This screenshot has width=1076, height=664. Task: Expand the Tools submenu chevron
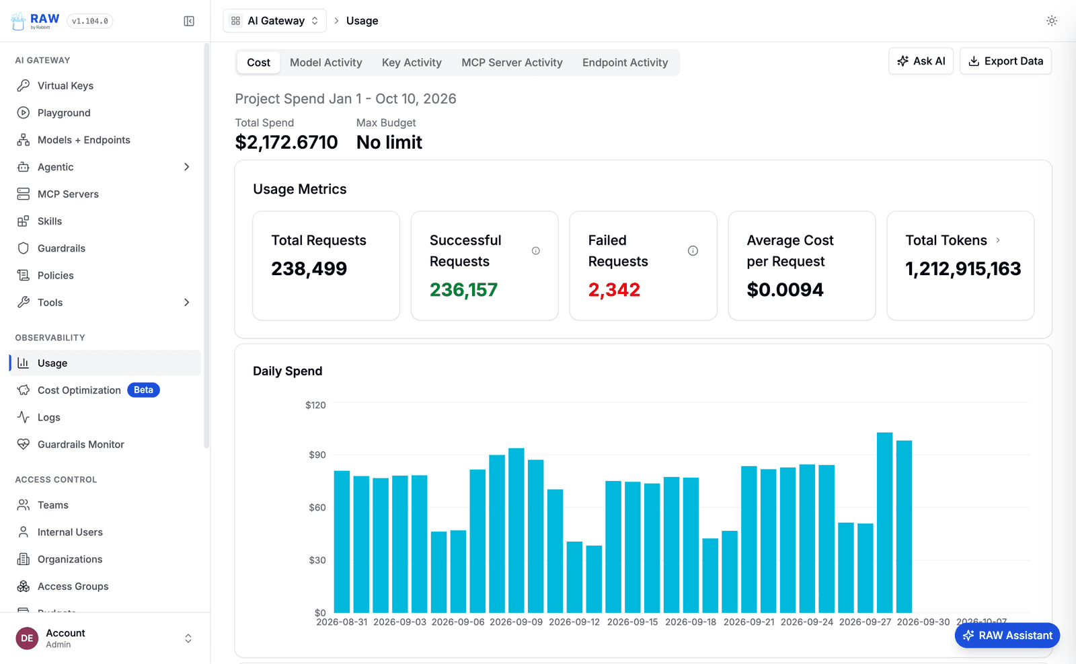187,302
